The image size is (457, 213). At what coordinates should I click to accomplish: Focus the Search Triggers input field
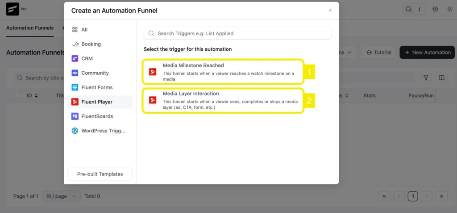pyautogui.click(x=237, y=33)
